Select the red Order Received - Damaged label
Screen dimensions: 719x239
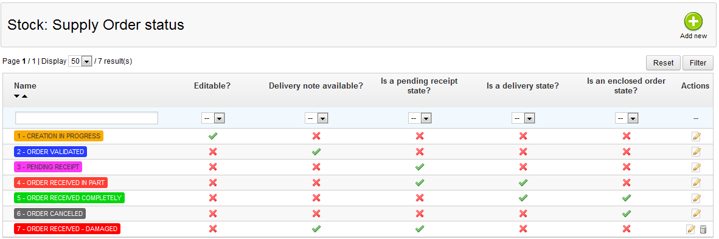(68, 229)
